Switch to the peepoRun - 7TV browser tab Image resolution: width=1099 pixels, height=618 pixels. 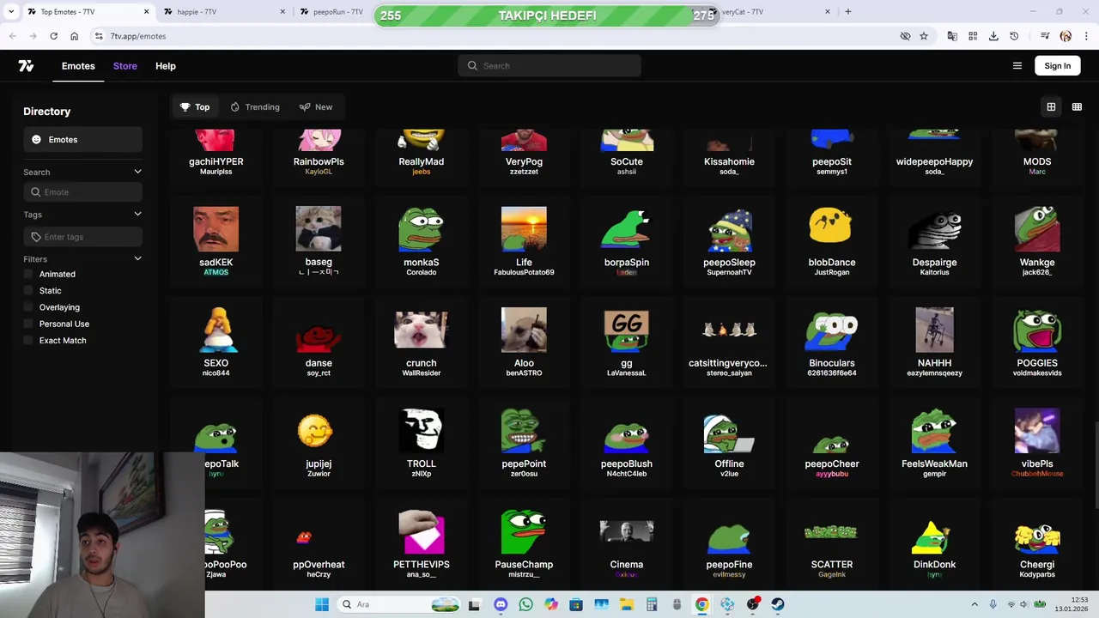(337, 12)
